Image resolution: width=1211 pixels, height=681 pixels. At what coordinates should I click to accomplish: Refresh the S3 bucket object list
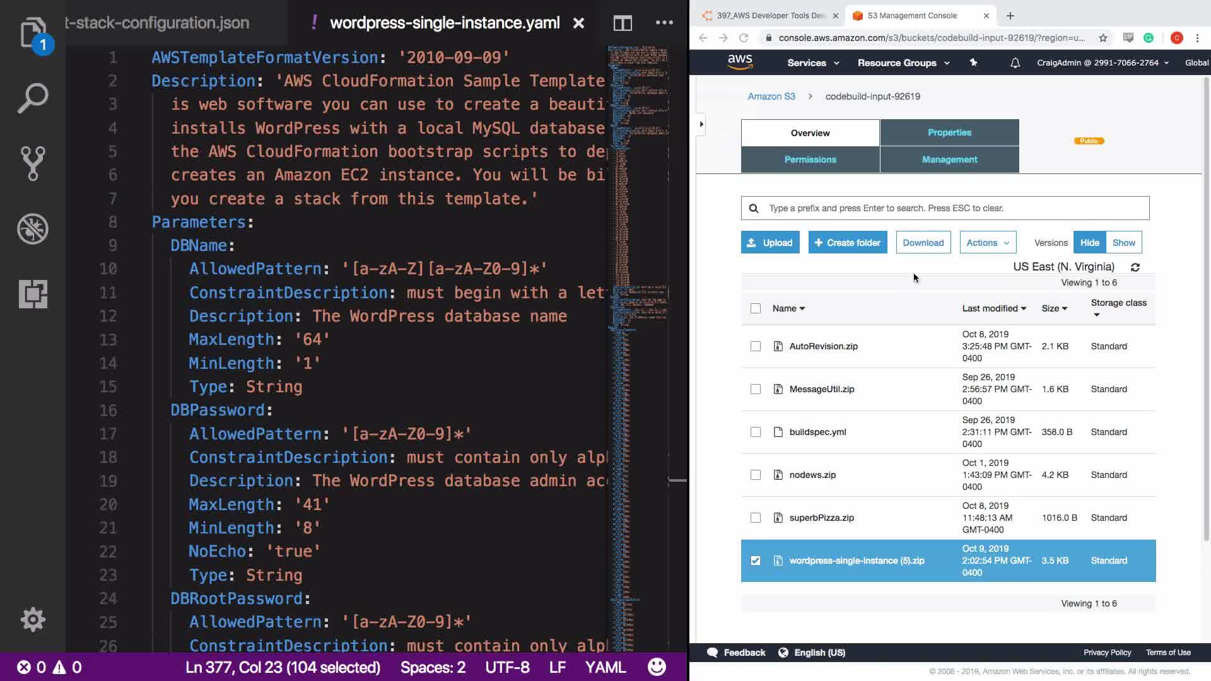(x=1135, y=267)
